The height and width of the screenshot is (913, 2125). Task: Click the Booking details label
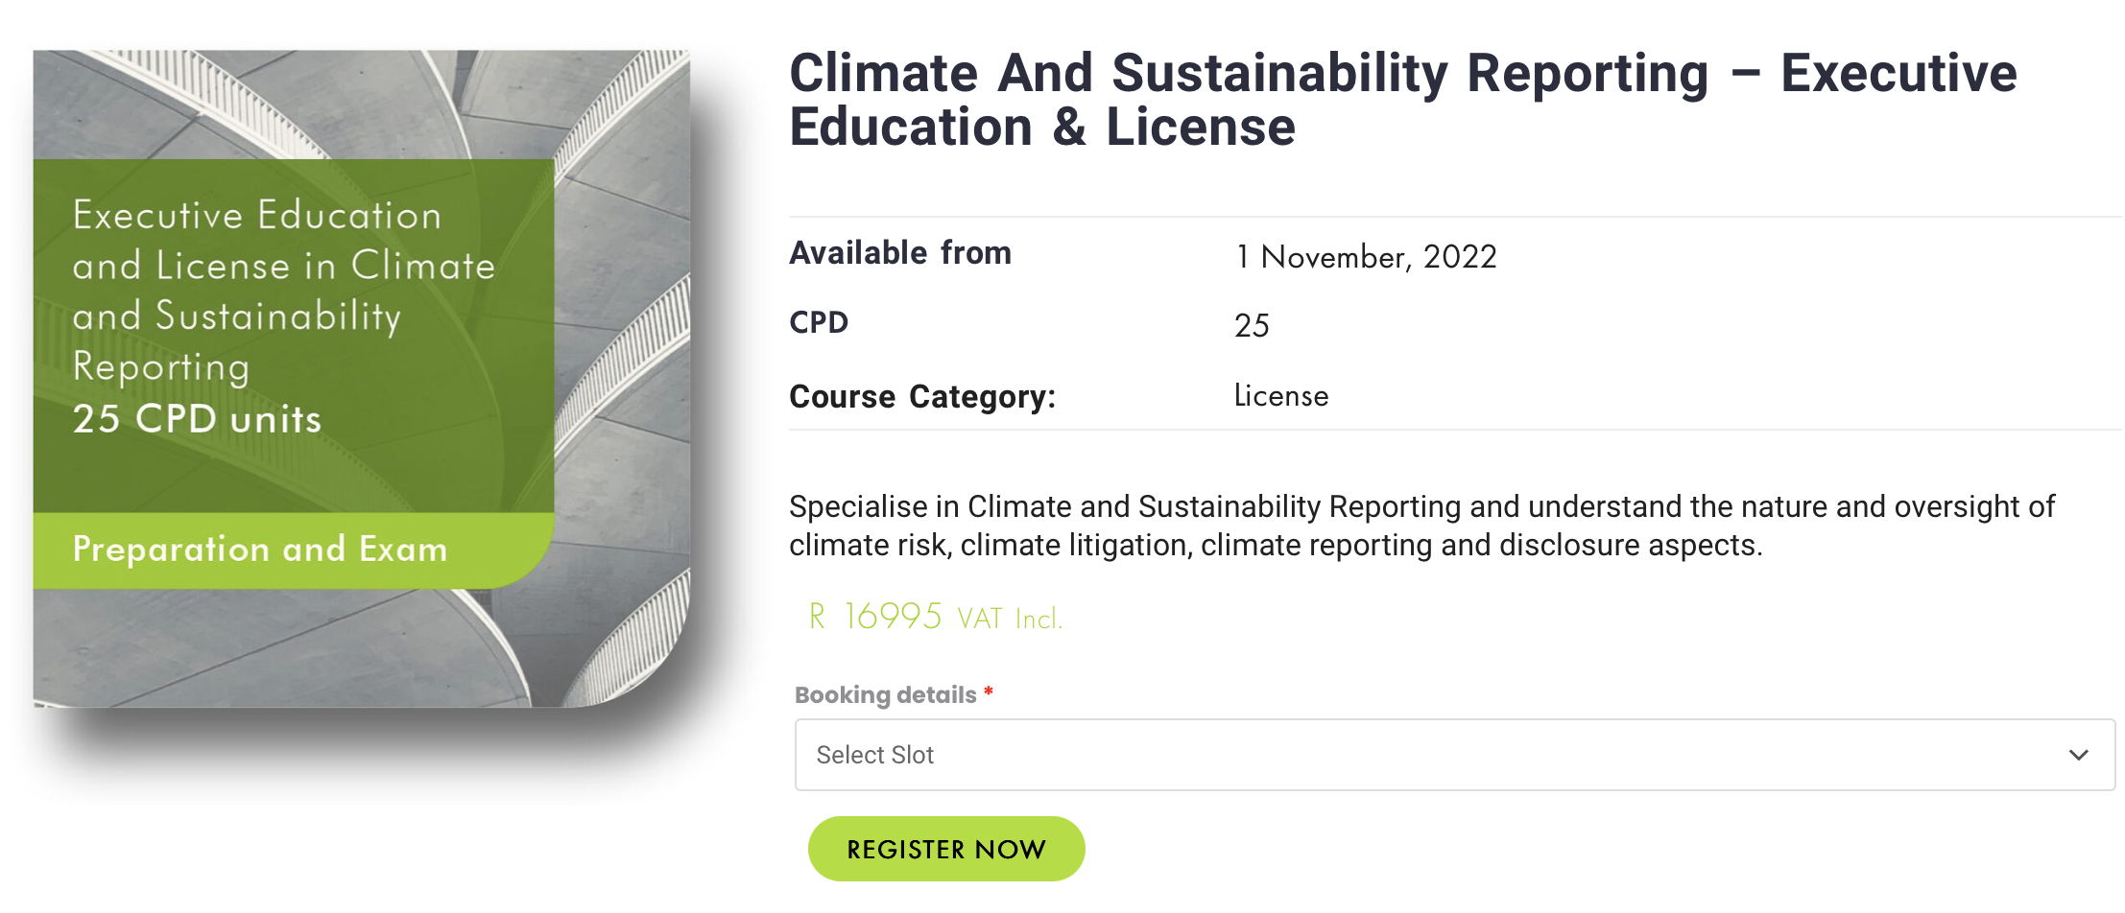[885, 694]
